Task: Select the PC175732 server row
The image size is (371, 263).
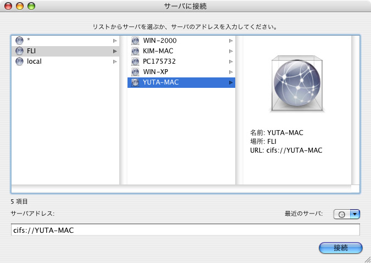Action: pos(181,61)
